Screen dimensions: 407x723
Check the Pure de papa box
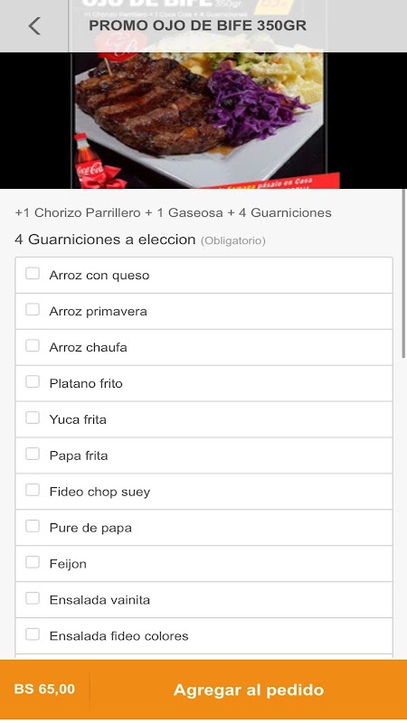33,526
